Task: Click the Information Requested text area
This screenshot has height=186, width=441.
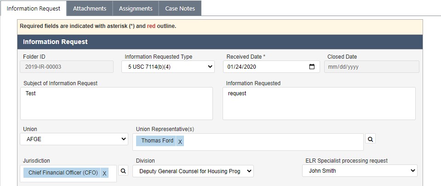Action: tap(319, 104)
